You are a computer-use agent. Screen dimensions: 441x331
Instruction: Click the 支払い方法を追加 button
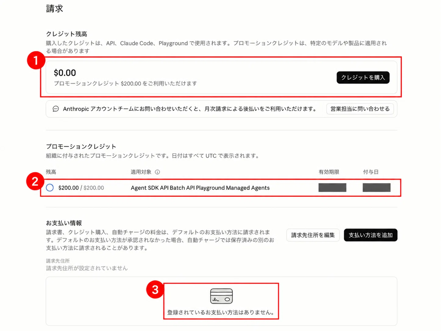pos(371,235)
